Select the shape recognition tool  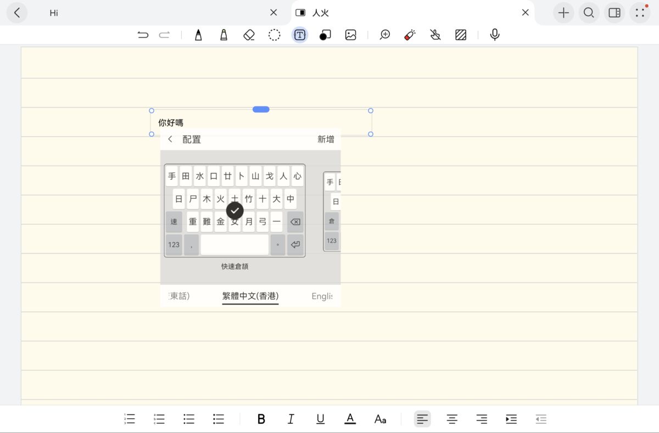325,34
